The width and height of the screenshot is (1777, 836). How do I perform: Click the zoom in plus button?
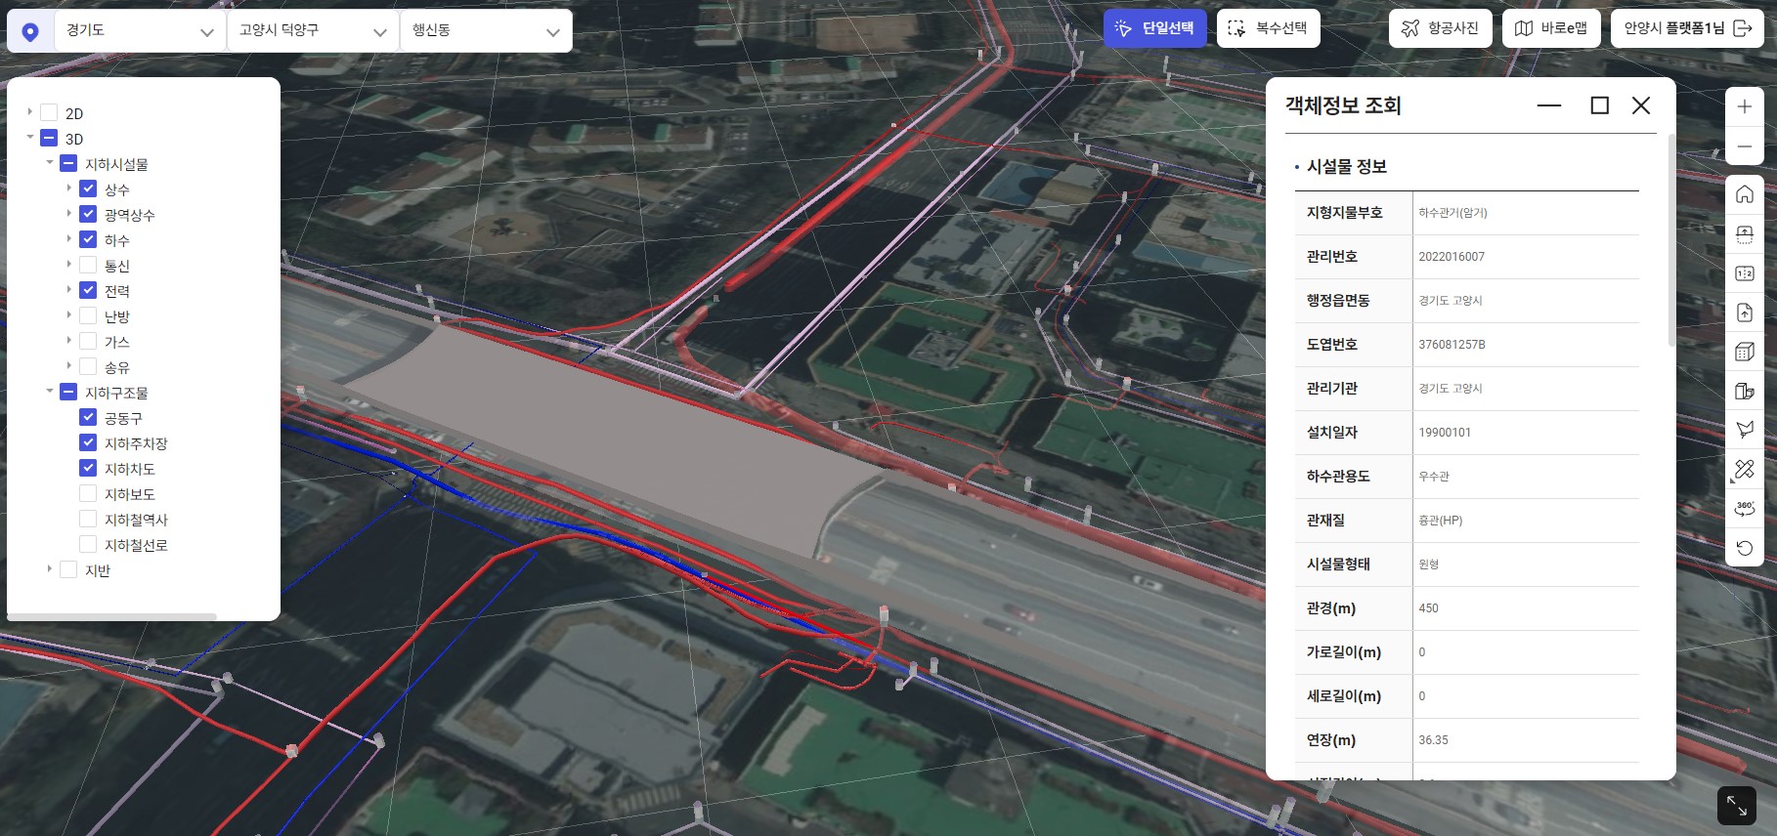tap(1745, 107)
